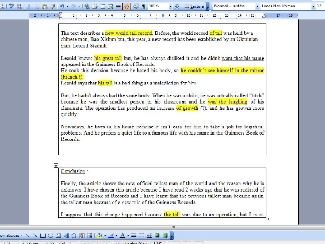Expand the drawing toolbar options menu

[172, 235]
